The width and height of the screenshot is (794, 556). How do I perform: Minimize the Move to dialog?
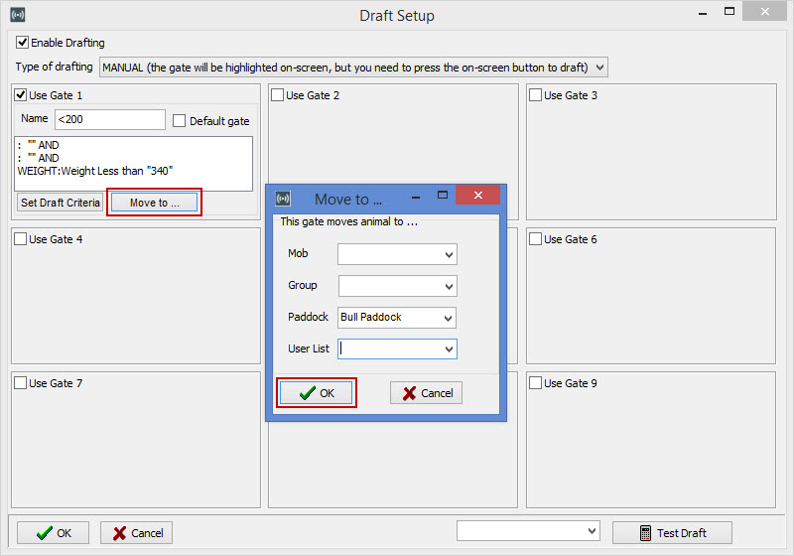[x=416, y=197]
